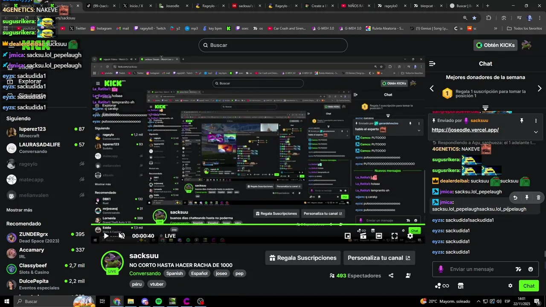Screen dimensions: 546x307
Task: Open the Instagram bookmark
Action: tap(101, 29)
